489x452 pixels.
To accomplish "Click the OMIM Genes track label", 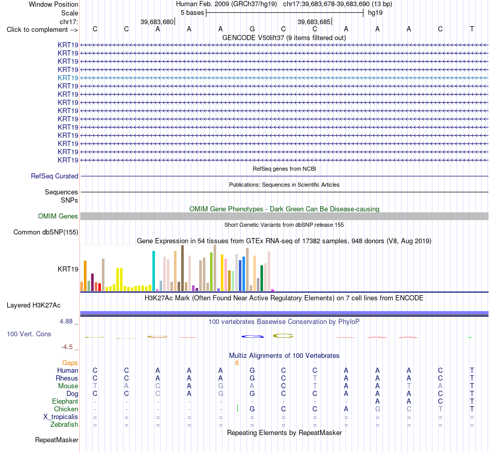I will click(58, 216).
